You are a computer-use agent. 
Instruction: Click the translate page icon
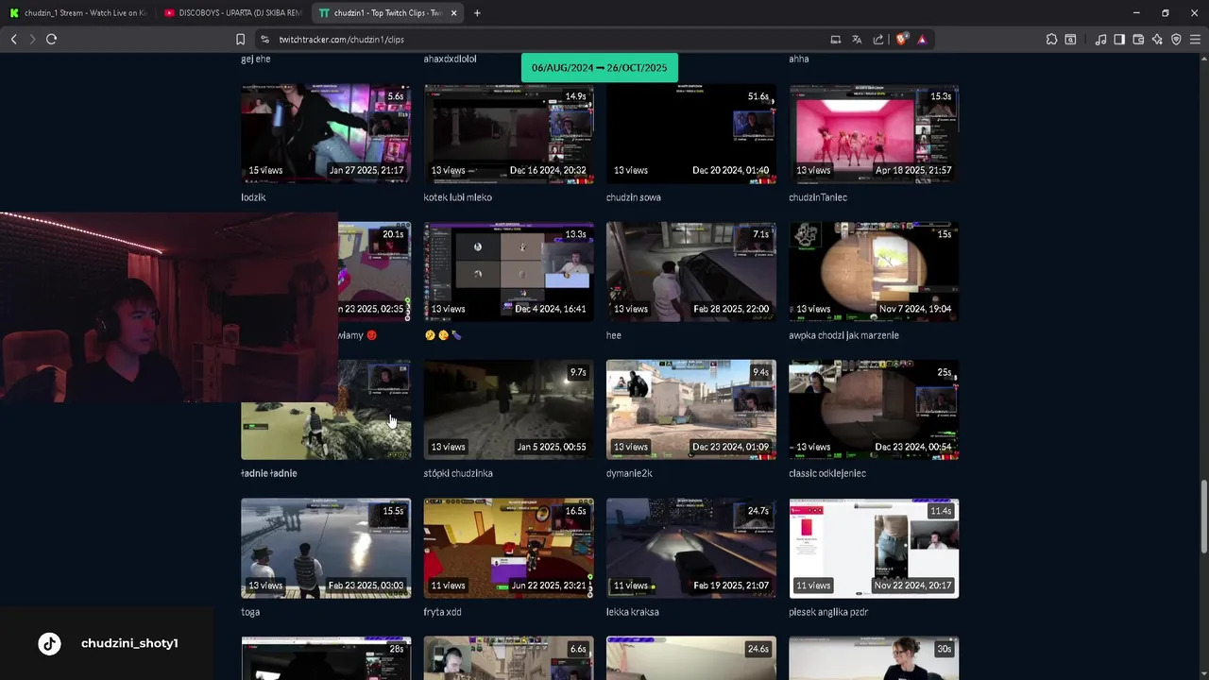point(857,40)
